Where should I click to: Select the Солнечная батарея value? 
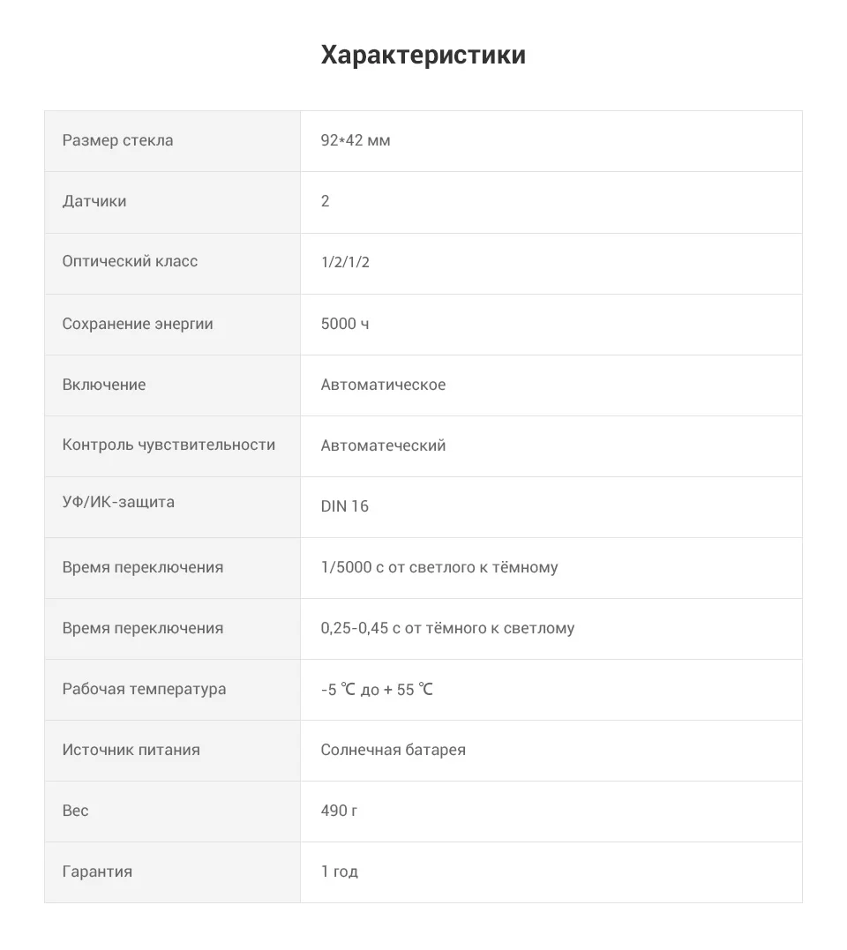point(394,750)
